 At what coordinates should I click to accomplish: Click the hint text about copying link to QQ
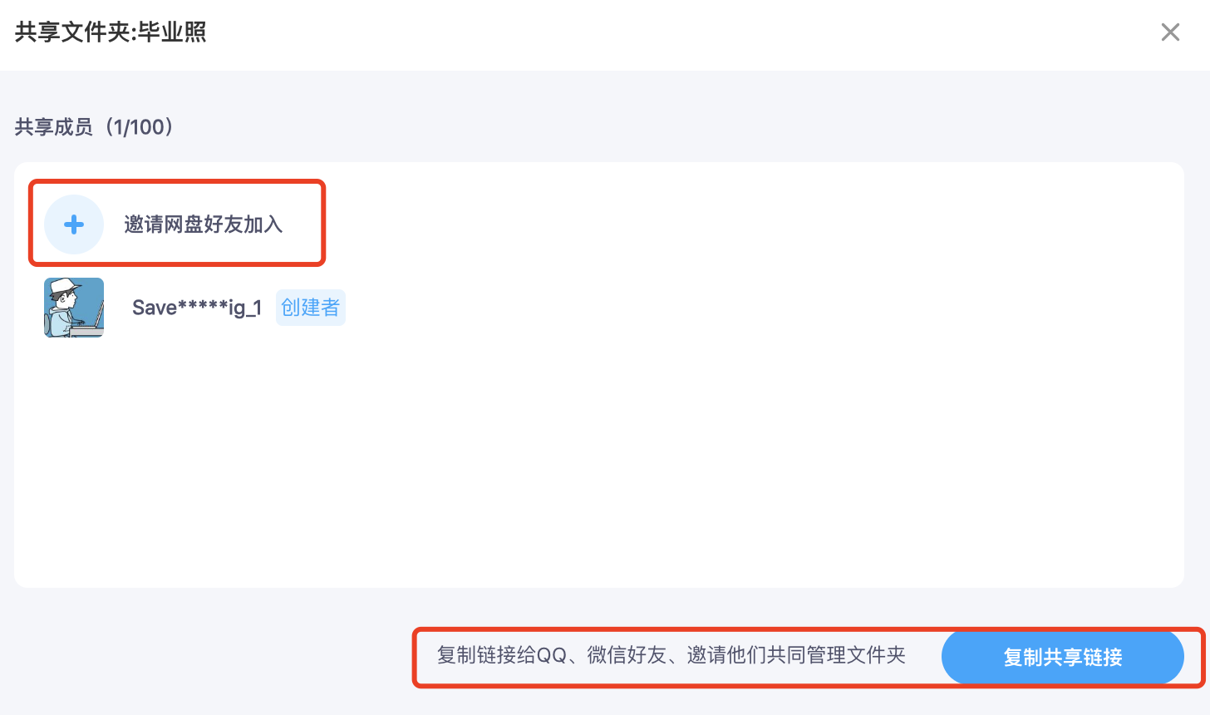coord(671,655)
